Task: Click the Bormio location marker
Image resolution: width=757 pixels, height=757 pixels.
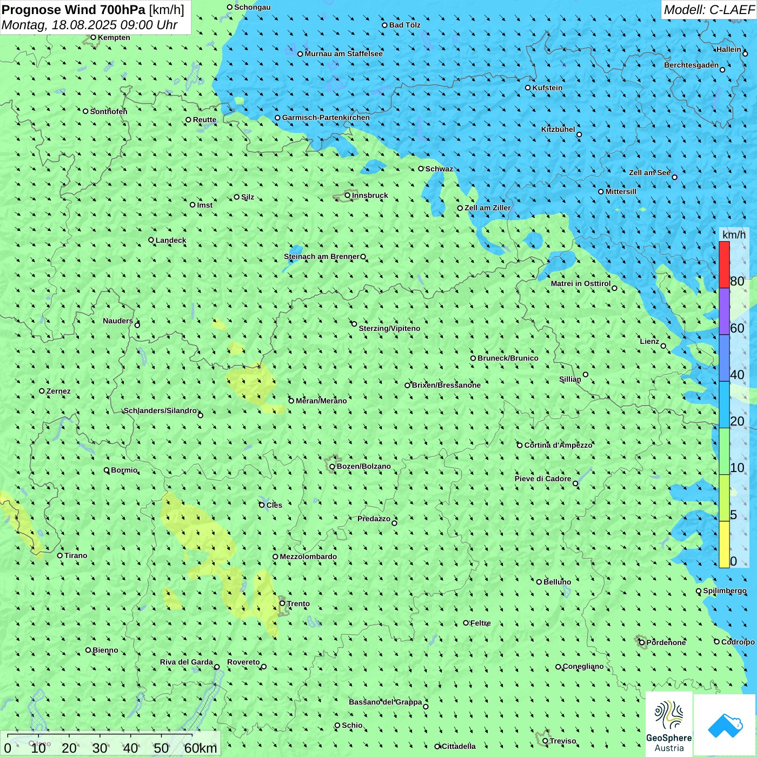Action: pyautogui.click(x=107, y=470)
